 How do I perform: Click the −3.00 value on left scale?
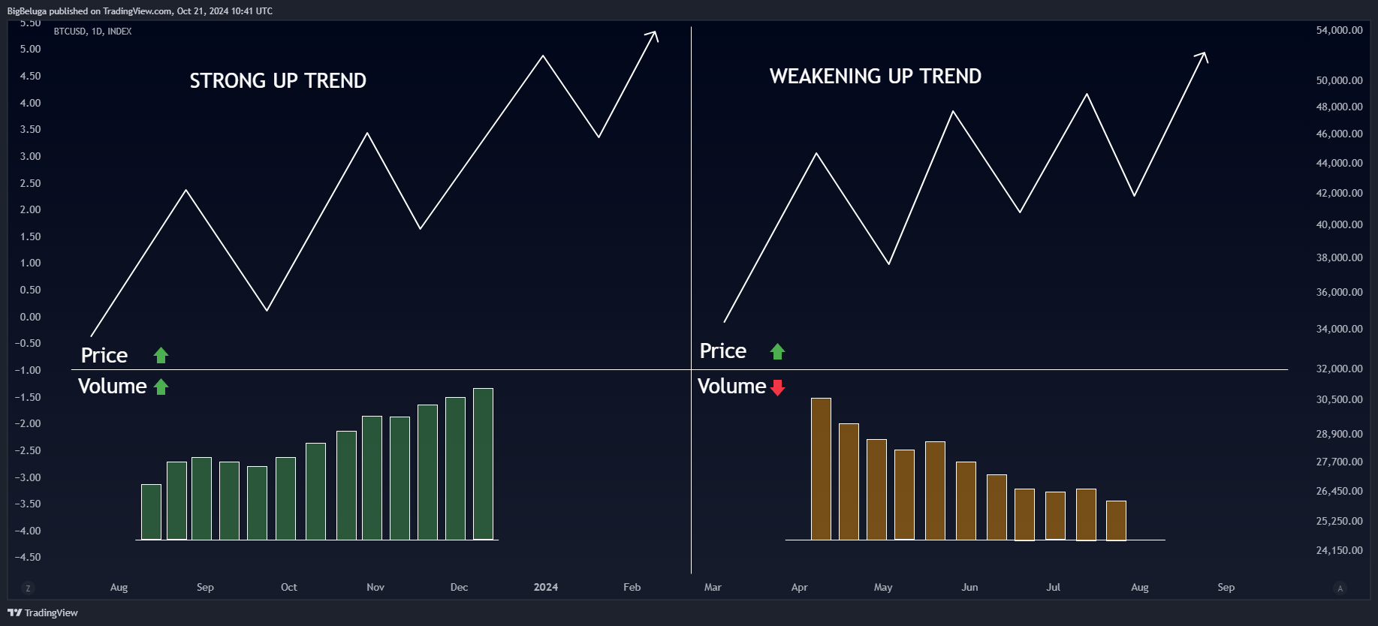[28, 477]
